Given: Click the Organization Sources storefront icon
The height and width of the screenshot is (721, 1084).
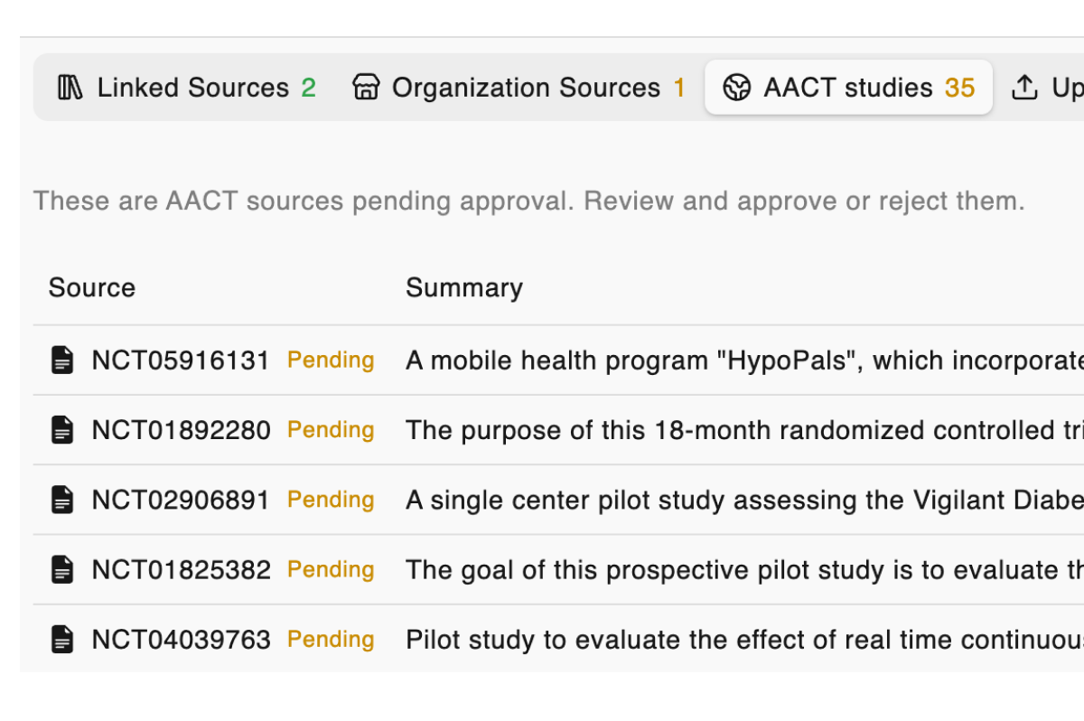Looking at the screenshot, I should (366, 88).
